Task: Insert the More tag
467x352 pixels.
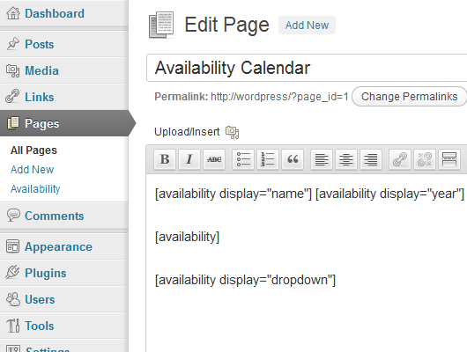Action: pyautogui.click(x=449, y=159)
